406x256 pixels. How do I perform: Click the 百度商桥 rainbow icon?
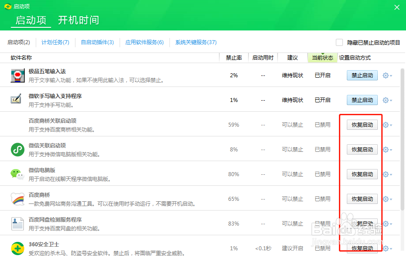click(x=18, y=199)
